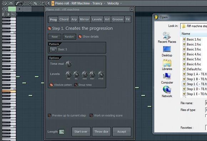Toggle Absolute pattern option
The image size is (207, 141).
pyautogui.click(x=51, y=85)
